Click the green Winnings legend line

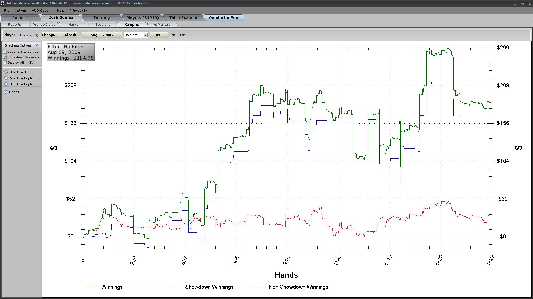[91, 287]
